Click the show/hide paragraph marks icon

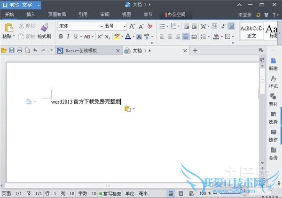223,26
